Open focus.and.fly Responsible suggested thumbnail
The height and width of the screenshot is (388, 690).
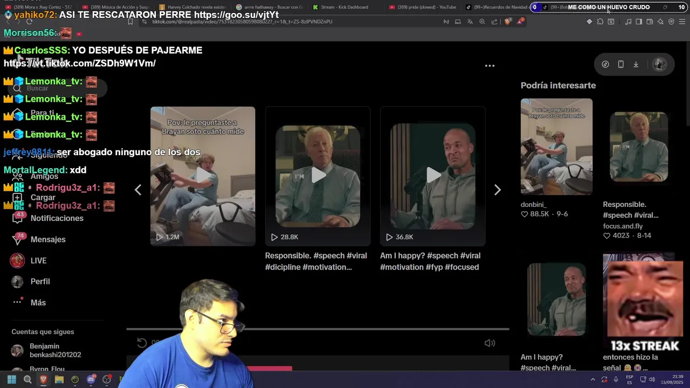pos(639,147)
